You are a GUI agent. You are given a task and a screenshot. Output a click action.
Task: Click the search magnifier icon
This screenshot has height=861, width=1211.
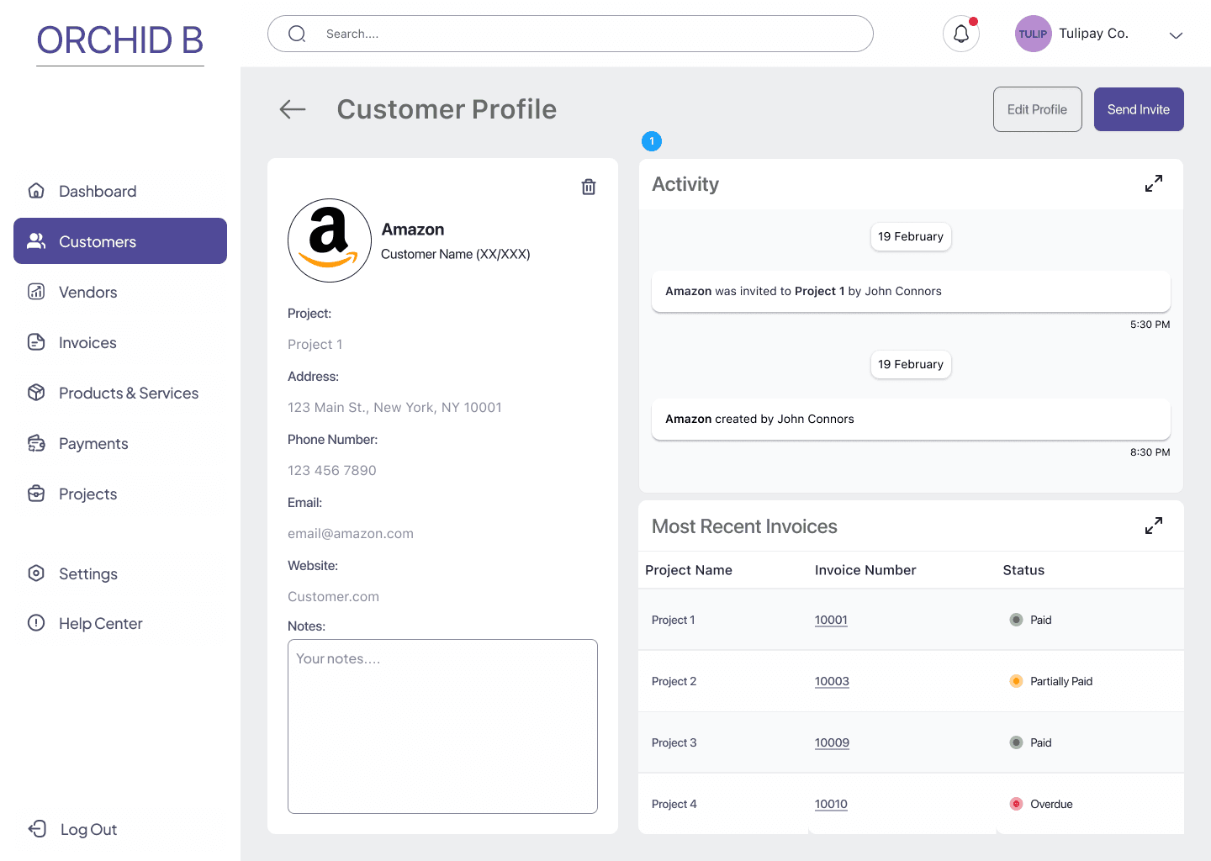[297, 34]
